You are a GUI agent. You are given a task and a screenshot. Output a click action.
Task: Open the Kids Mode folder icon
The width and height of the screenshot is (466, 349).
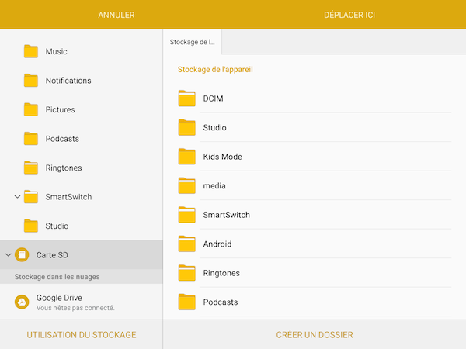[186, 157]
